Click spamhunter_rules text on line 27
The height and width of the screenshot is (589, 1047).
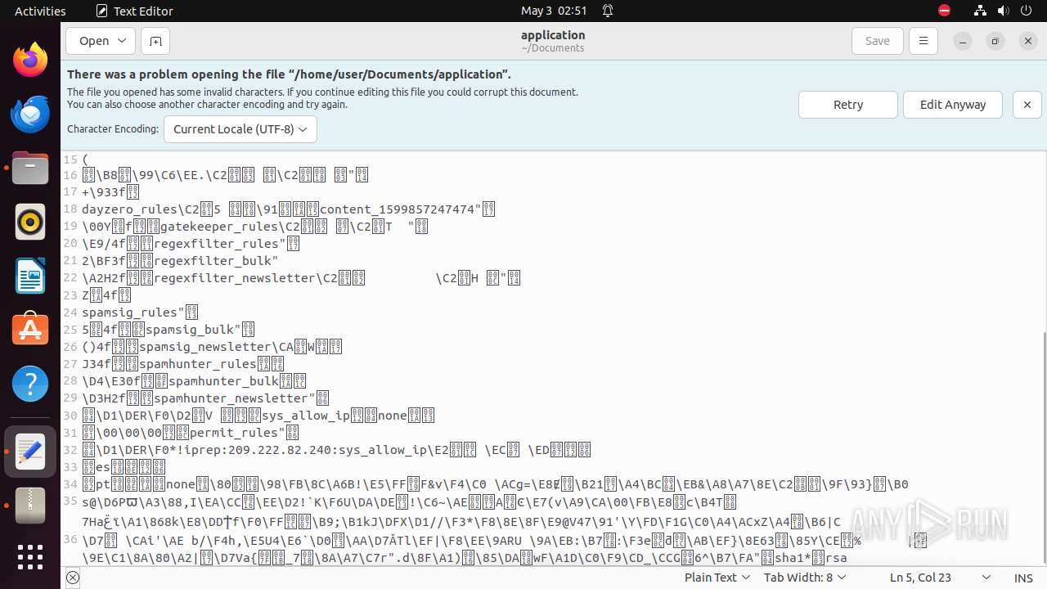click(199, 364)
